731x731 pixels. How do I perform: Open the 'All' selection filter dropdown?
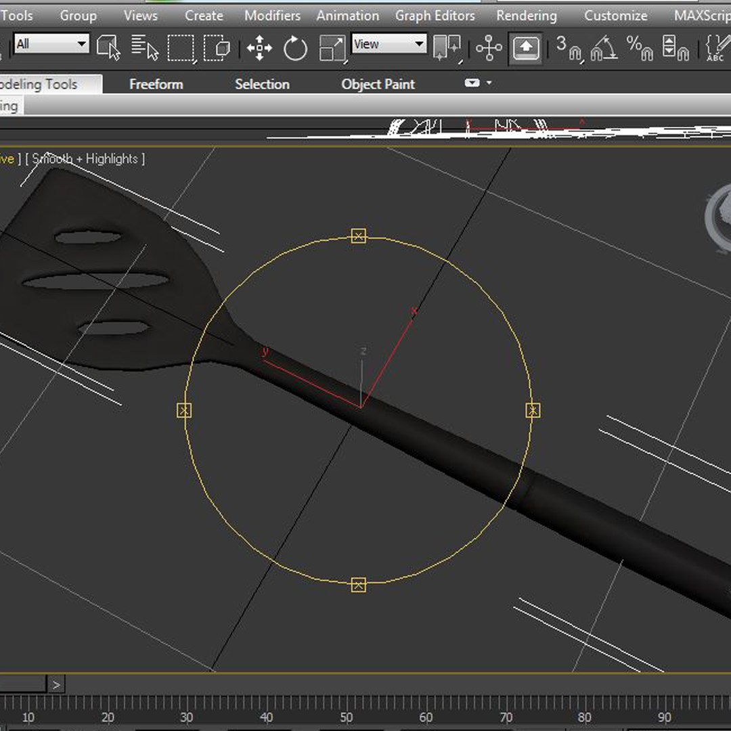51,44
